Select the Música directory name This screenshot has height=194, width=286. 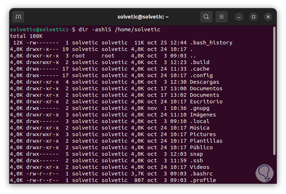click(x=199, y=128)
